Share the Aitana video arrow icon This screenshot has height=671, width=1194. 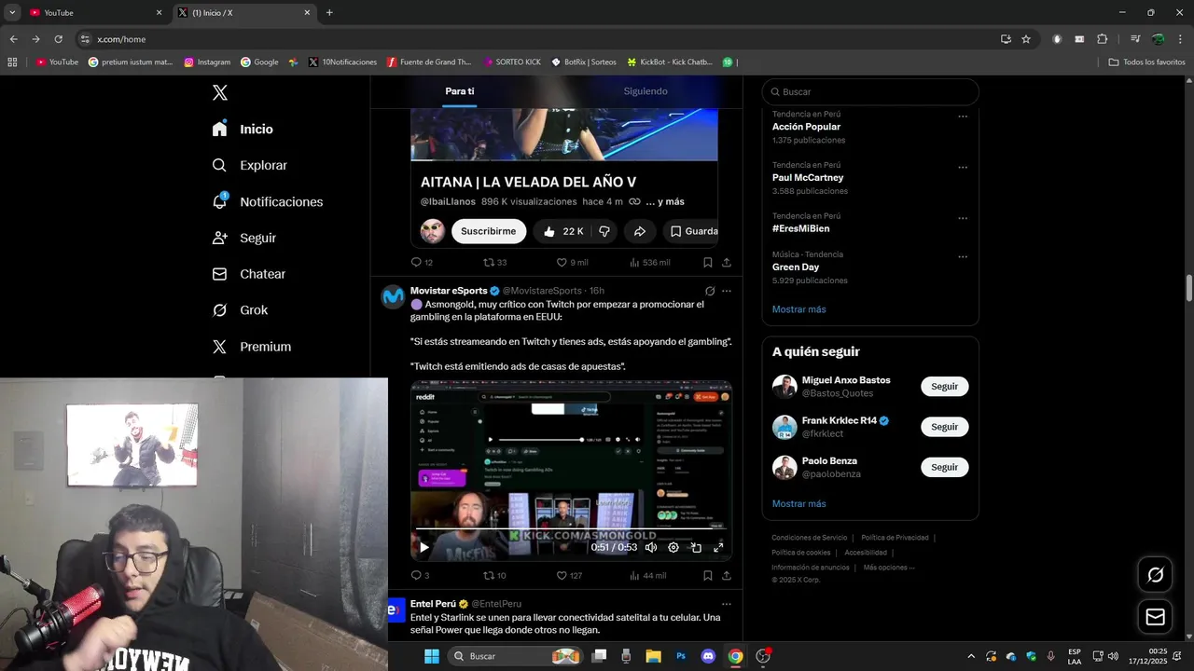640,231
